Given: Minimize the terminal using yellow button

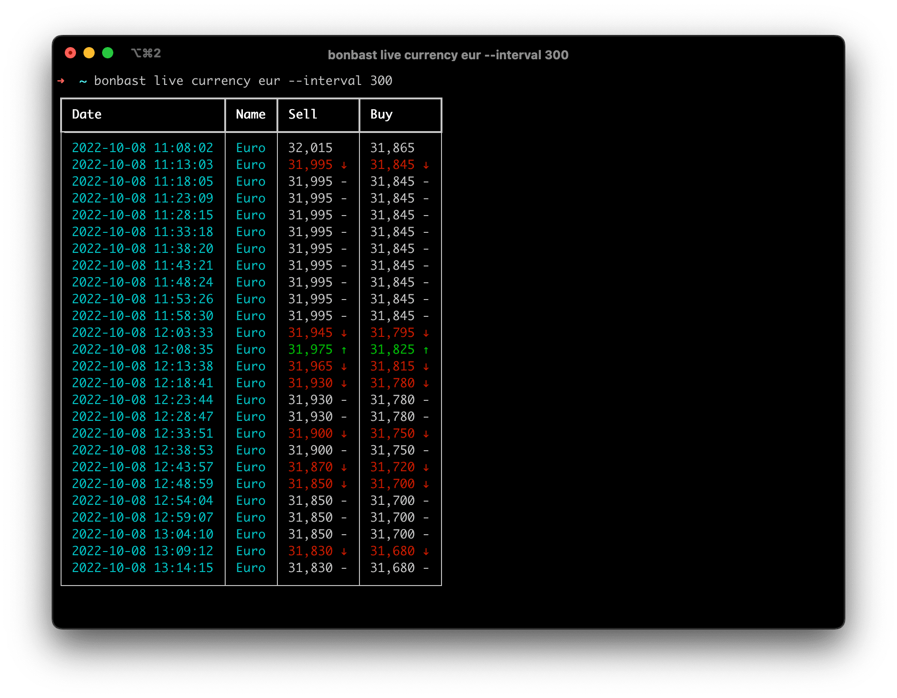Looking at the screenshot, I should 89,53.
